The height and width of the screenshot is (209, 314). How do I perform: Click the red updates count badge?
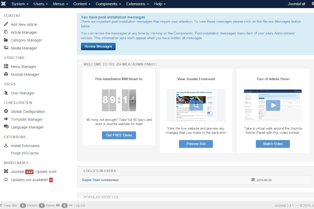[x=51, y=180]
